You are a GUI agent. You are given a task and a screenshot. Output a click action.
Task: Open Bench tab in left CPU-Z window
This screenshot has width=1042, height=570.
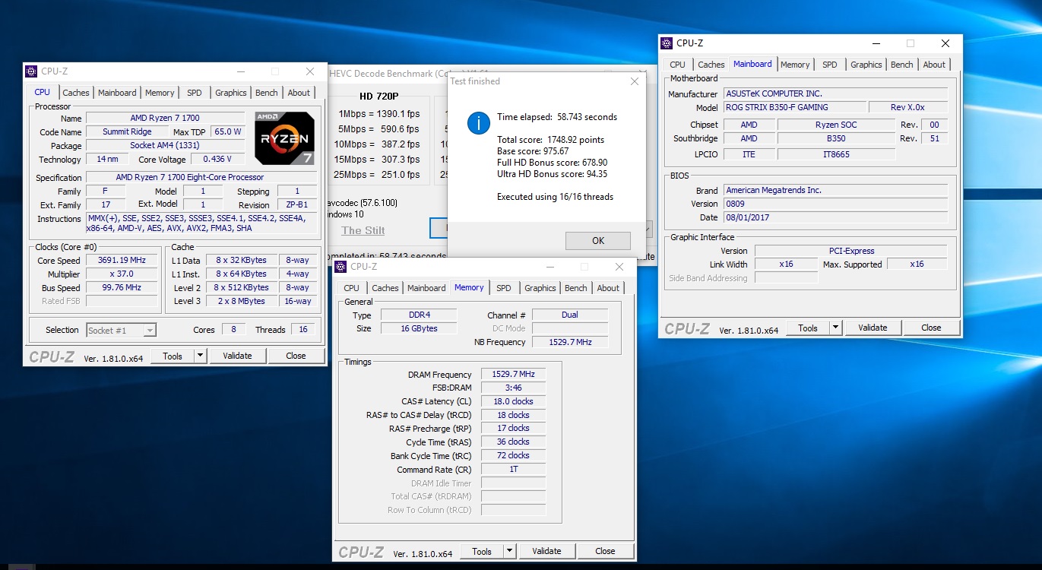[x=267, y=93]
